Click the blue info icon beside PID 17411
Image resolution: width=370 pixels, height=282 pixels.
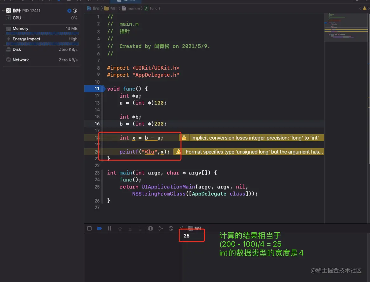[x=69, y=10]
